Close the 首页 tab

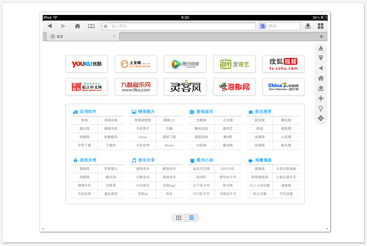coord(114,36)
